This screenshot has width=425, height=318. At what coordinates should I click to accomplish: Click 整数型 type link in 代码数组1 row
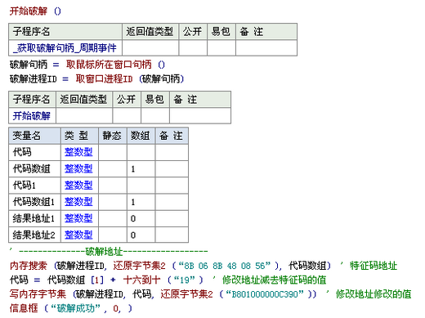pyautogui.click(x=78, y=202)
